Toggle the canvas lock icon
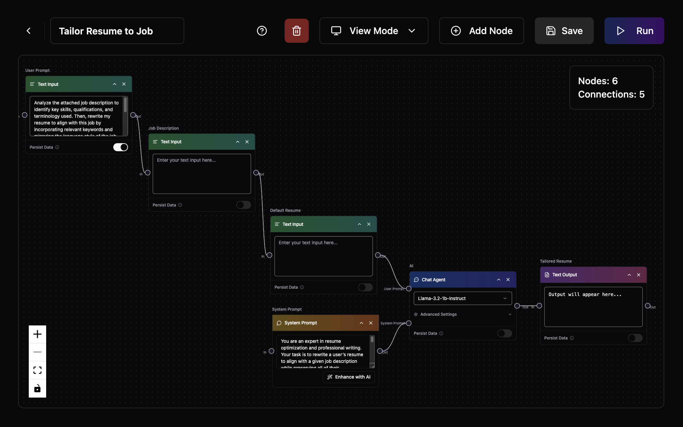The width and height of the screenshot is (683, 427). pos(37,388)
